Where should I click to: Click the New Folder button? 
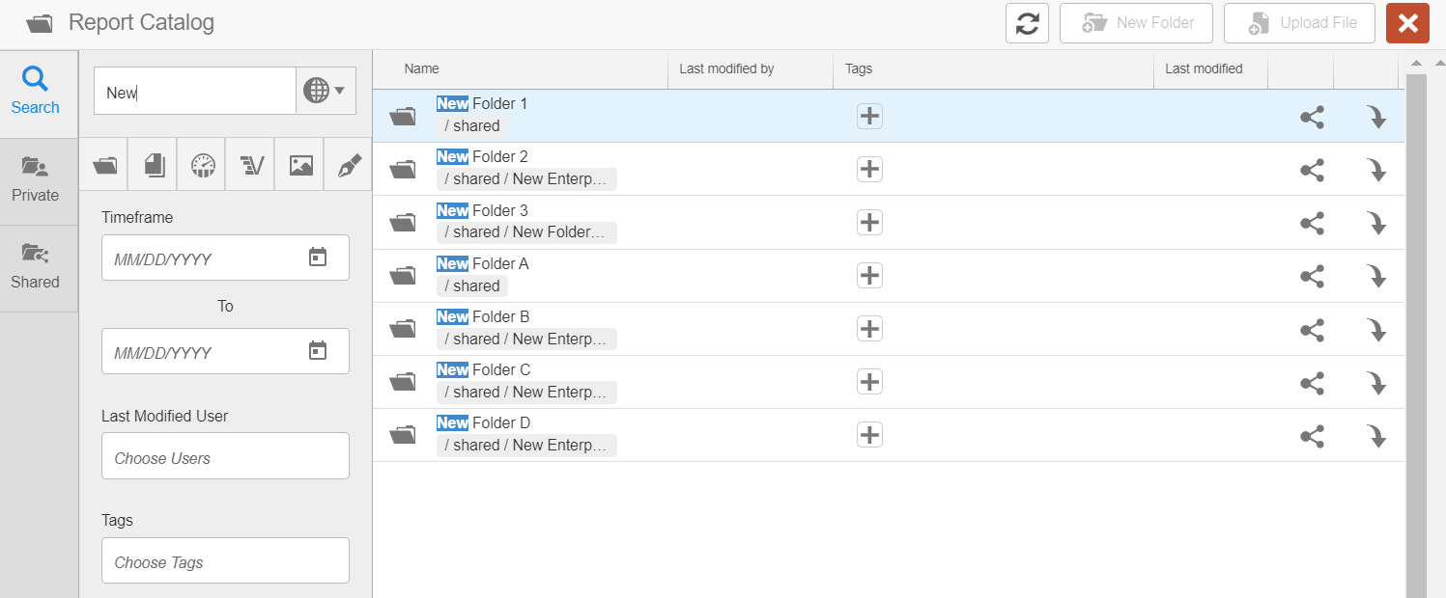(1136, 23)
